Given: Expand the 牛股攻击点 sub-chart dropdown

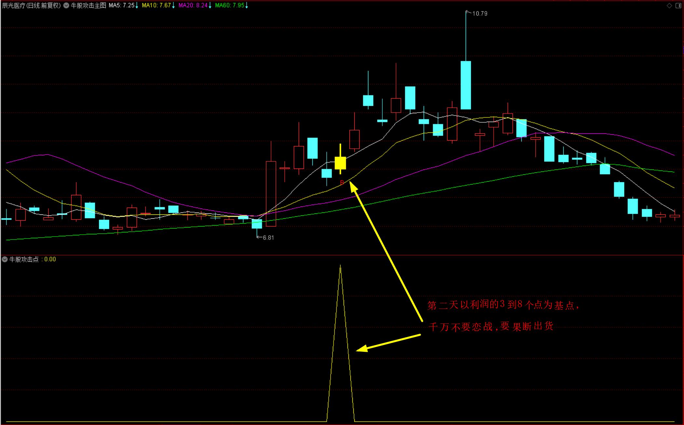Looking at the screenshot, I should click(x=5, y=259).
